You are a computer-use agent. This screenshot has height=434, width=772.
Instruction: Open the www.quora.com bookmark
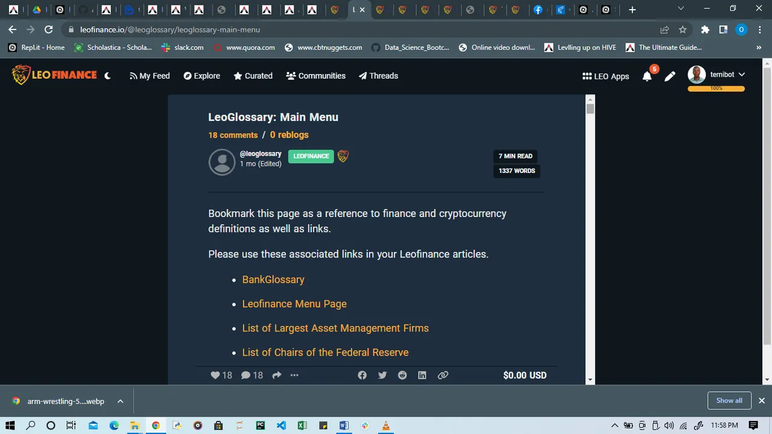[x=244, y=48]
